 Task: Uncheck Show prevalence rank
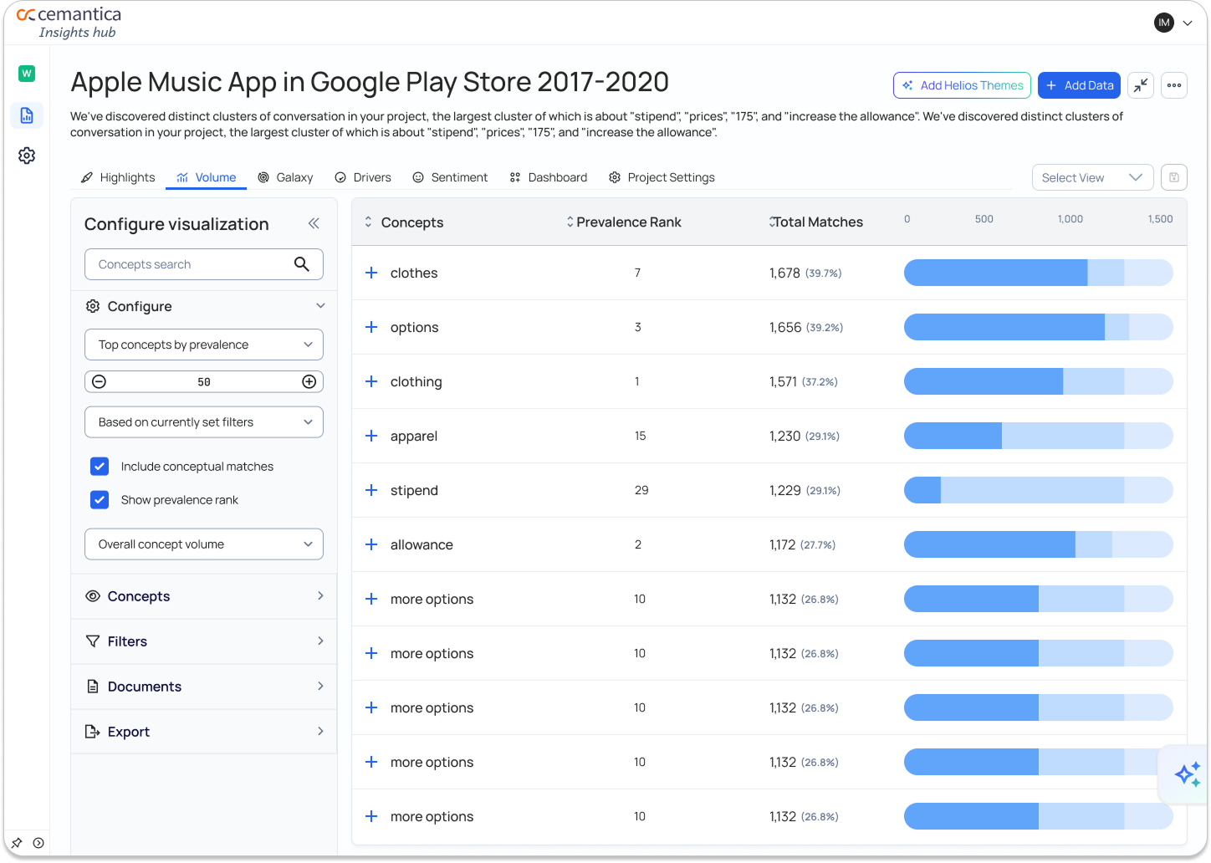point(100,500)
